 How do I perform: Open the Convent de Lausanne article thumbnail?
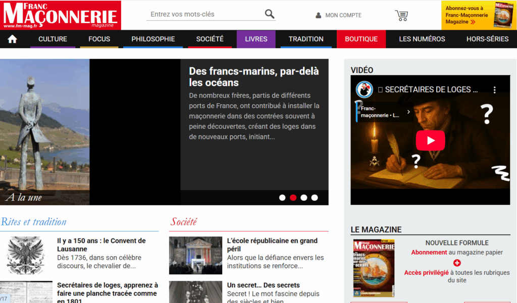(26, 255)
